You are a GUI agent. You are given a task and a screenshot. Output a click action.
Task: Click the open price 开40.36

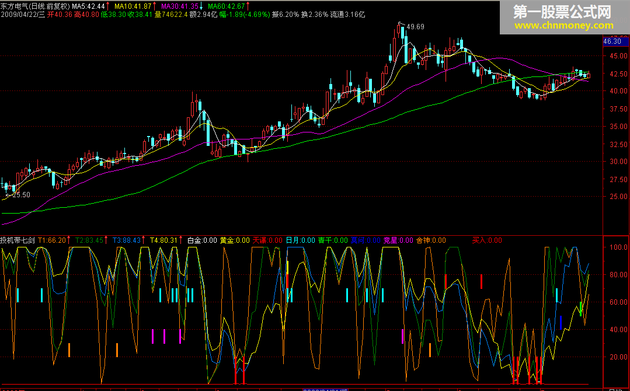[x=60, y=15]
